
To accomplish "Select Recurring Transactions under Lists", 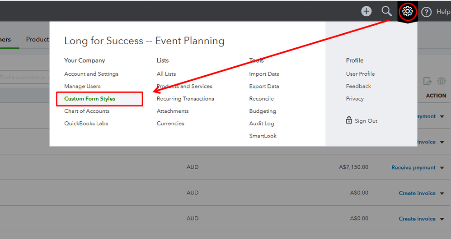I will [185, 99].
